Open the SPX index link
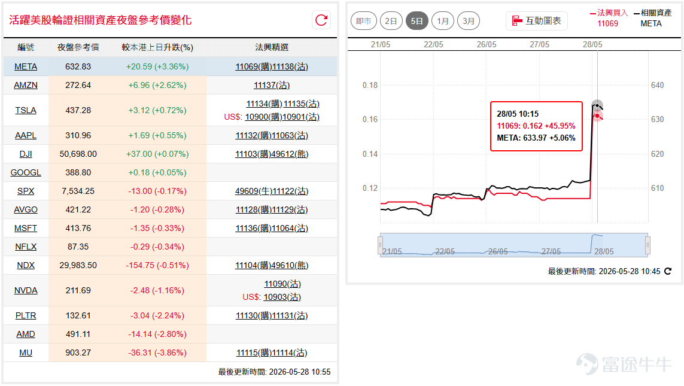Image resolution: width=684 pixels, height=386 pixels. 26,191
